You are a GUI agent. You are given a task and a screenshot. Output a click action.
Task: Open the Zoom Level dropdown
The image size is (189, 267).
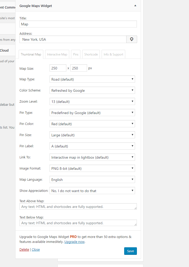click(x=92, y=102)
